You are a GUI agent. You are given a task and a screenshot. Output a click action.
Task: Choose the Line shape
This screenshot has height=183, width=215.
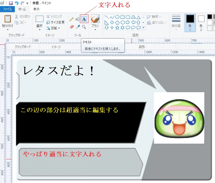click(x=107, y=17)
